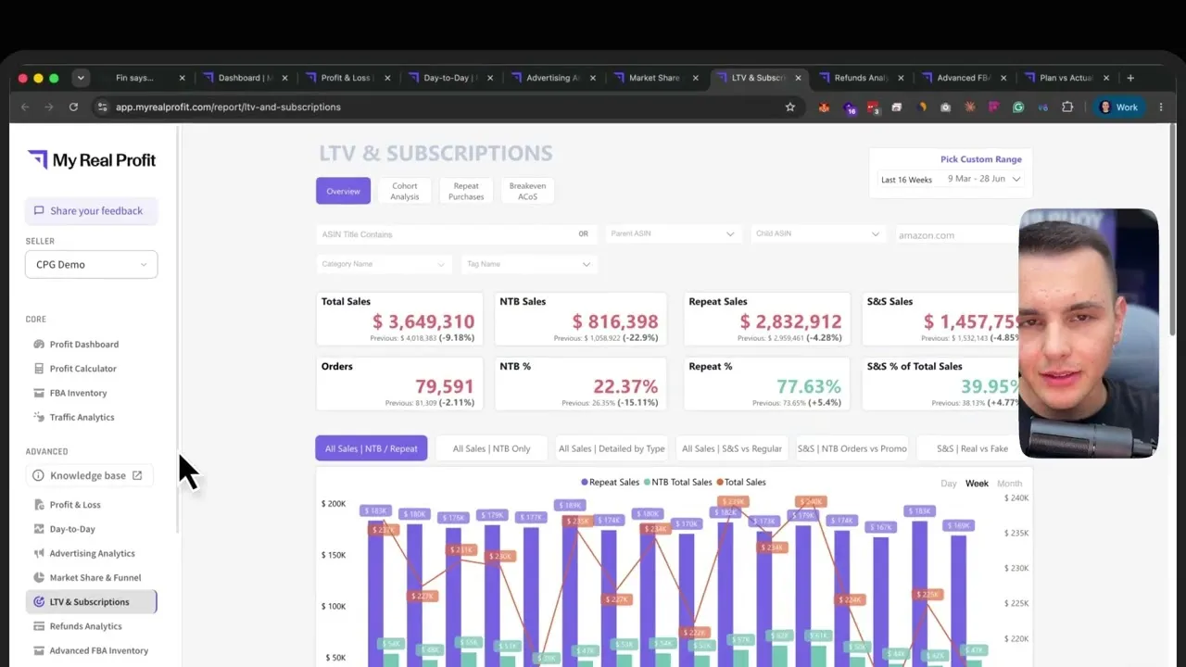Open browser Extensions puzzle icon

click(1067, 107)
